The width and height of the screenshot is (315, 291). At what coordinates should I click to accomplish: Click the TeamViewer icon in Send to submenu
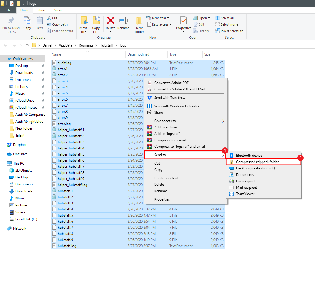click(x=231, y=194)
